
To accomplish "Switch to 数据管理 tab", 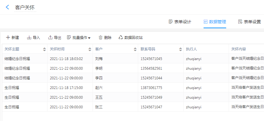I will pyautogui.click(x=215, y=22).
